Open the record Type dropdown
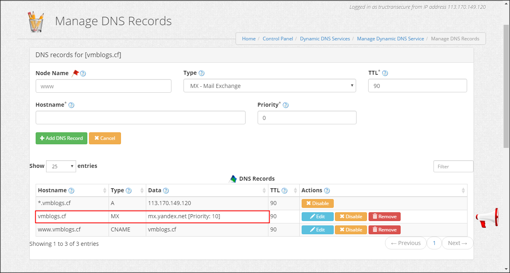 point(270,86)
